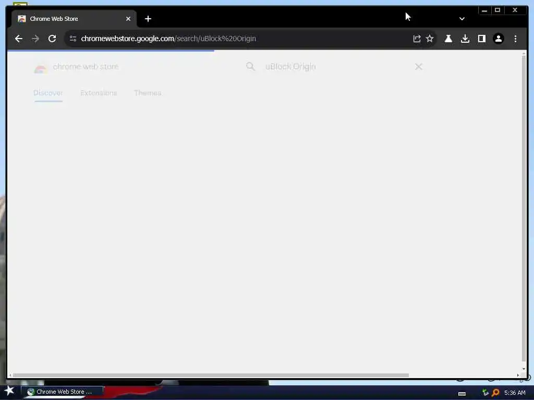Click the forward navigation arrow
The height and width of the screenshot is (400, 534).
coord(35,39)
